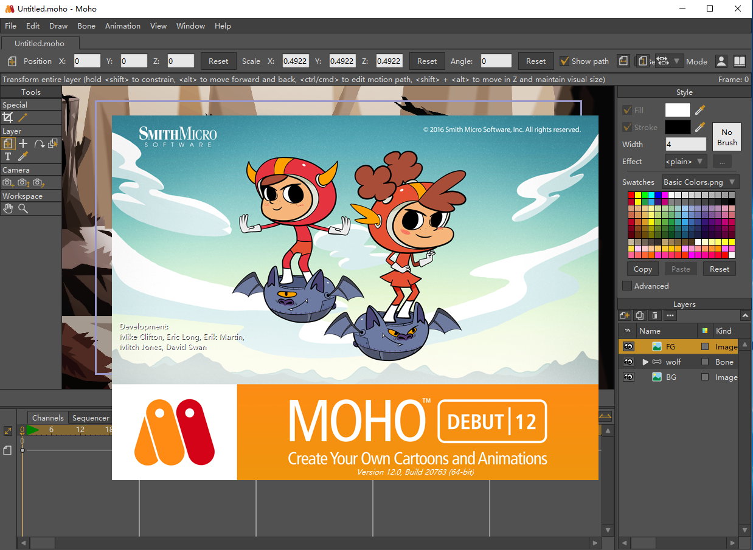Open the Layers panel more options (...) button
The image size is (753, 550).
670,315
